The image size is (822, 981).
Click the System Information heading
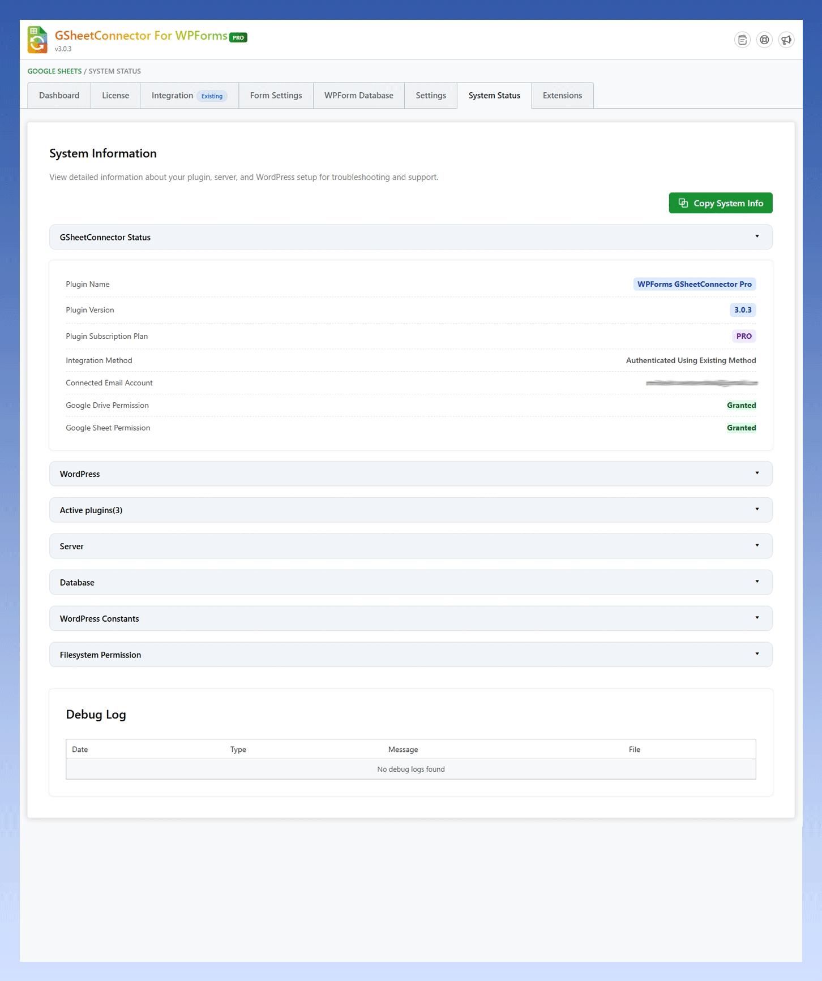point(103,153)
